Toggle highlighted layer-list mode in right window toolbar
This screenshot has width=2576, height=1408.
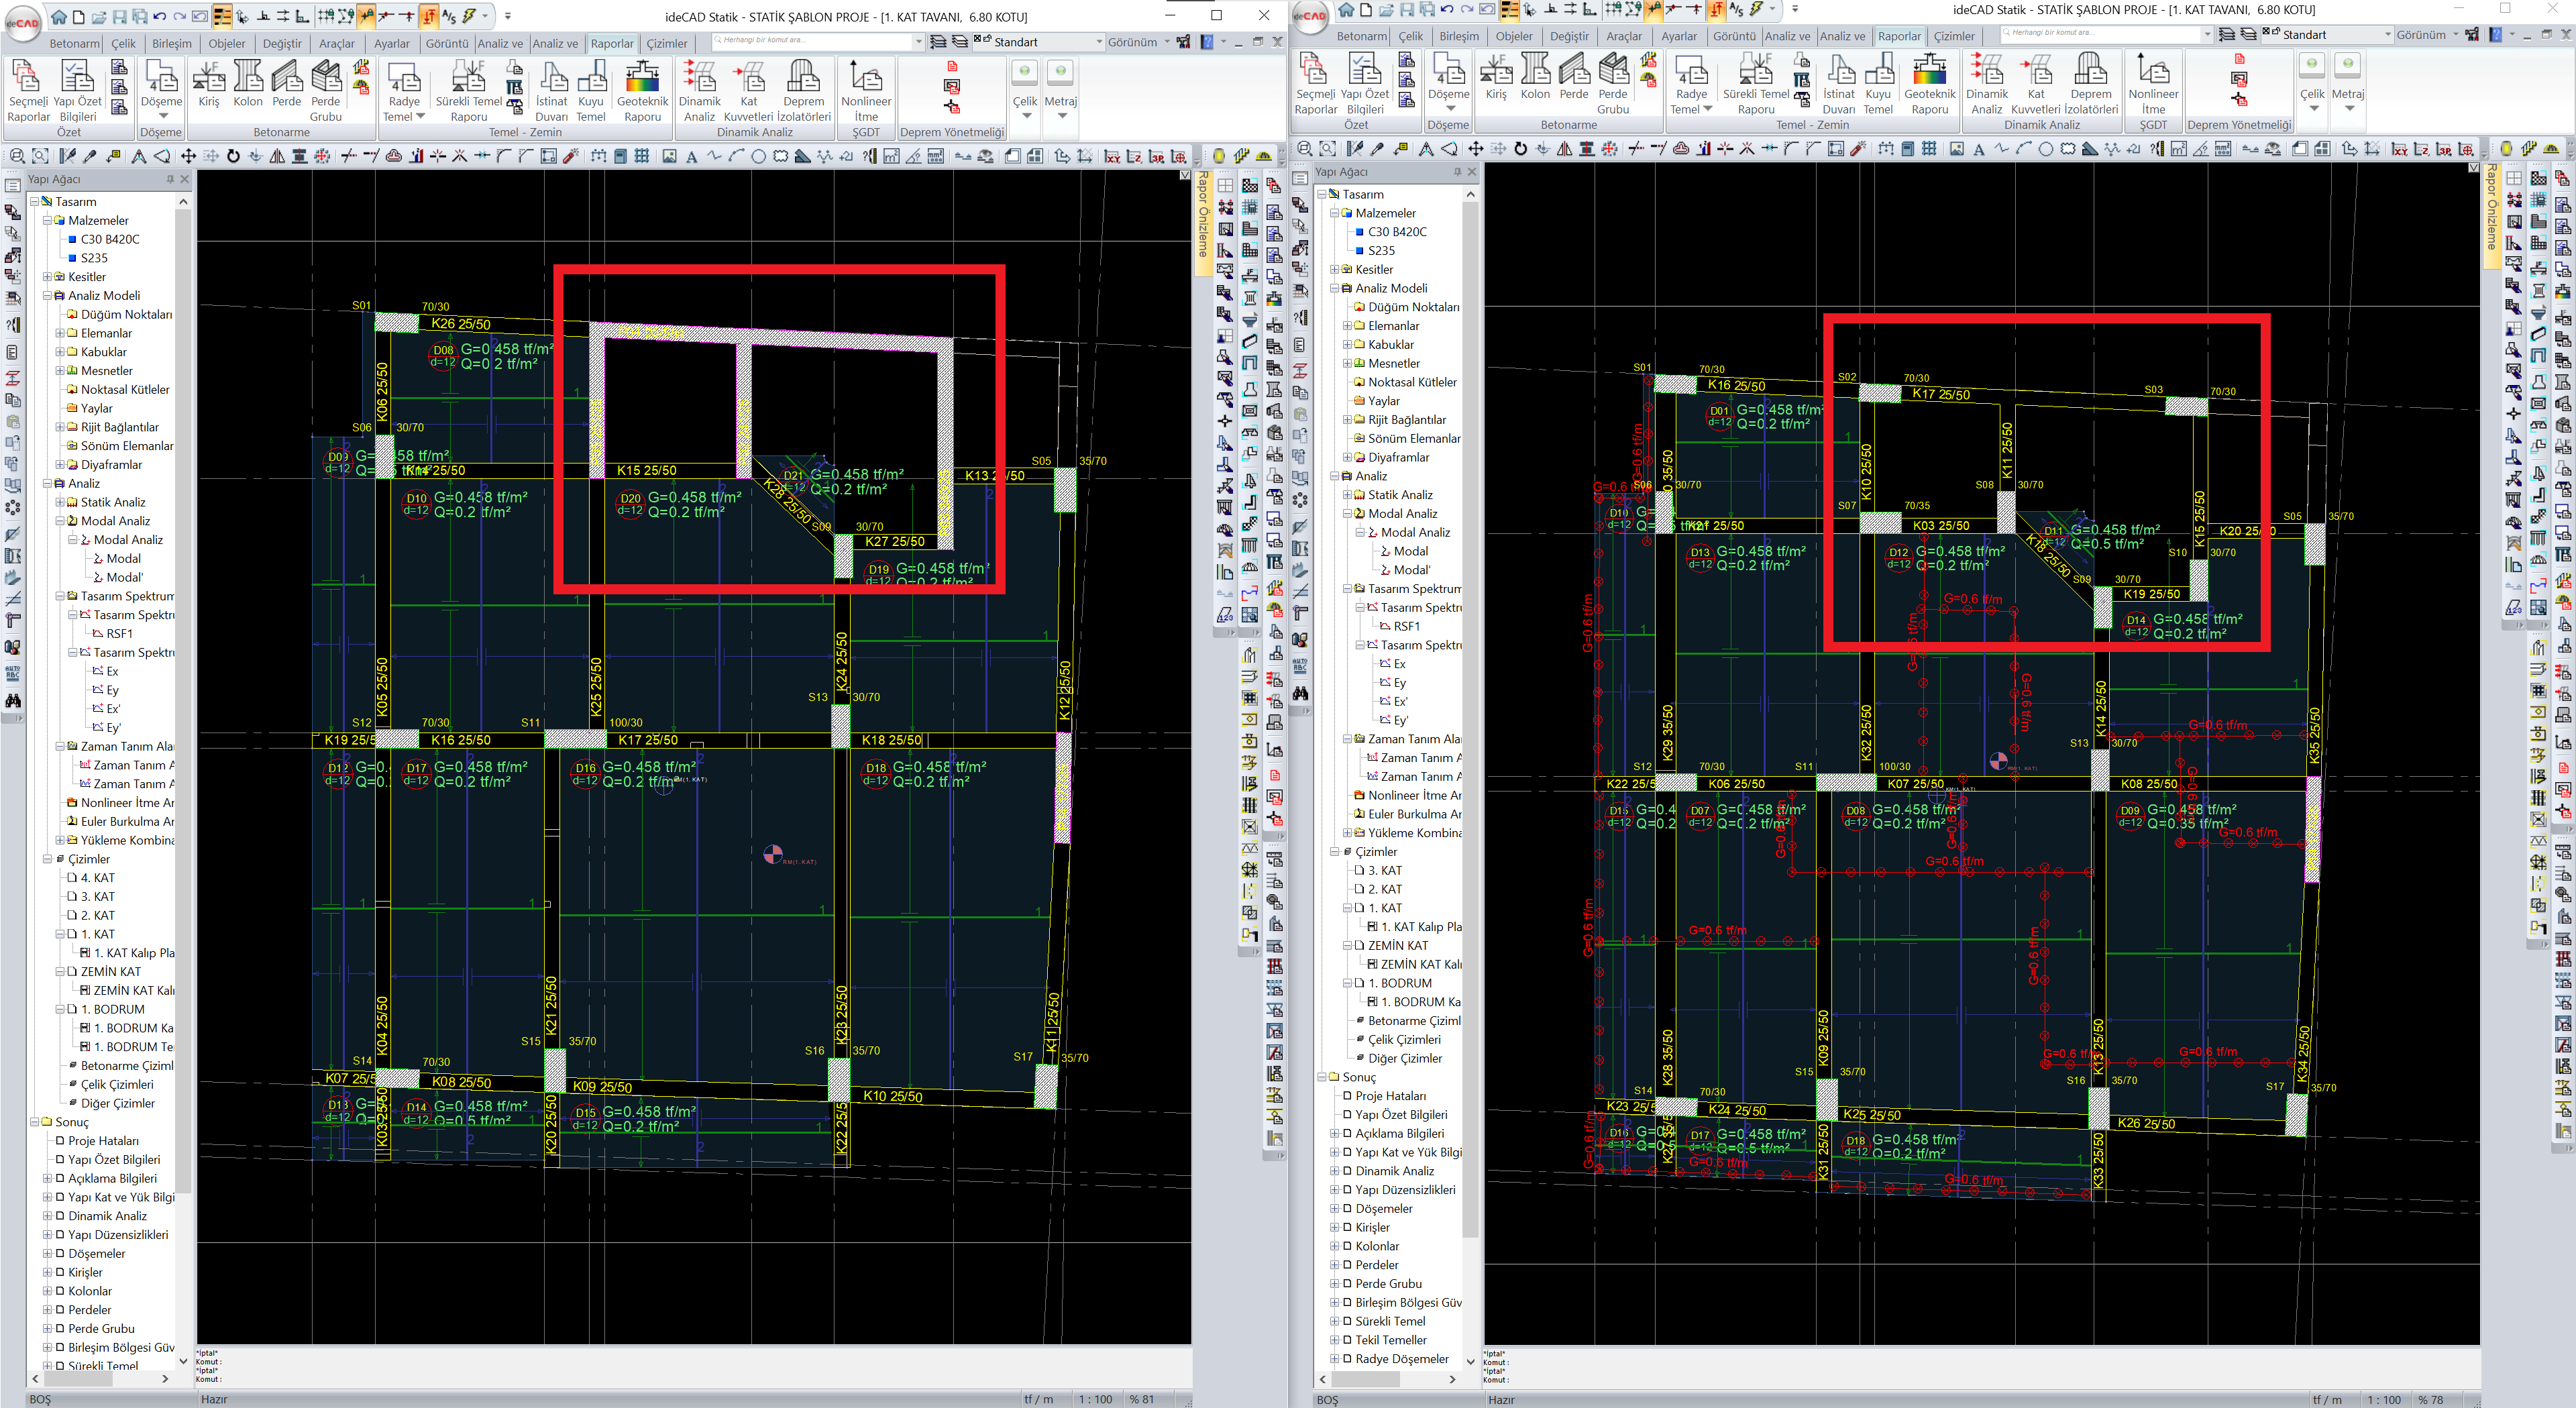1509,9
